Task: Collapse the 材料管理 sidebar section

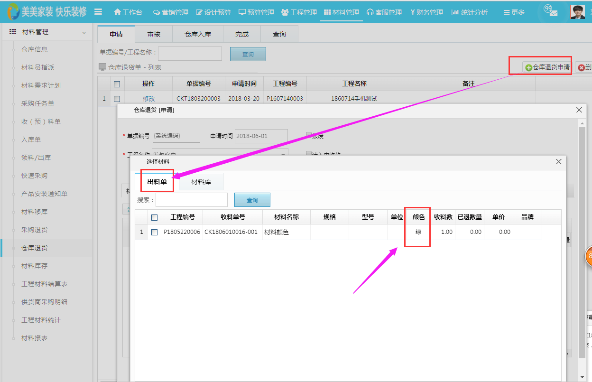Action: click(84, 32)
